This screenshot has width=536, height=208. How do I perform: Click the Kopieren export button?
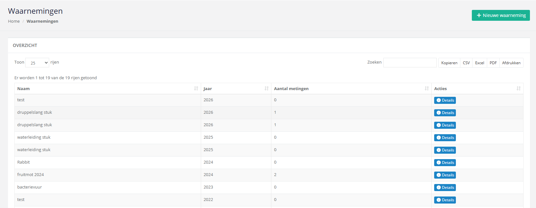[449, 63]
